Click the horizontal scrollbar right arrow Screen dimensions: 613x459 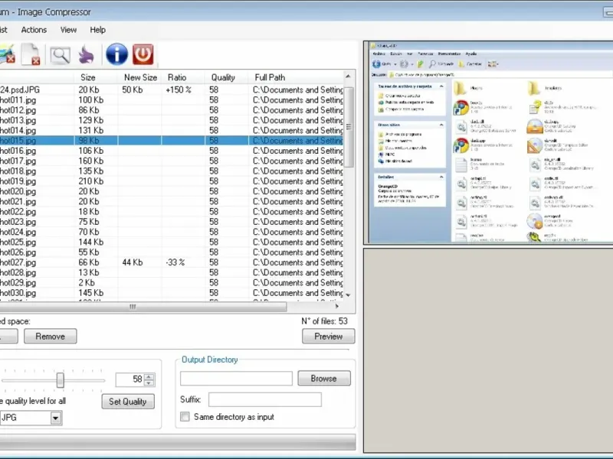pyautogui.click(x=336, y=307)
